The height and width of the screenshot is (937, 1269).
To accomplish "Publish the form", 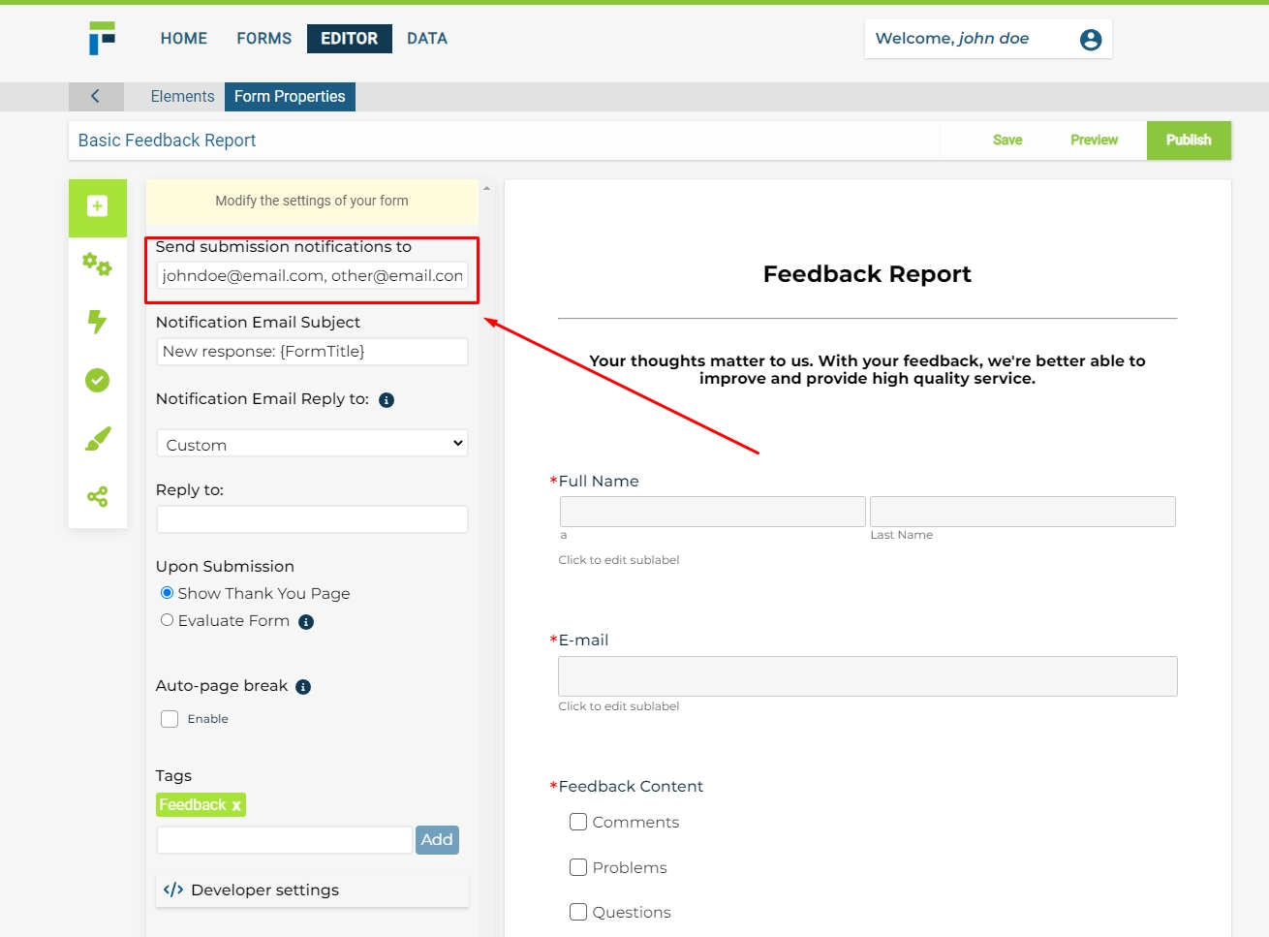I will tap(1189, 141).
